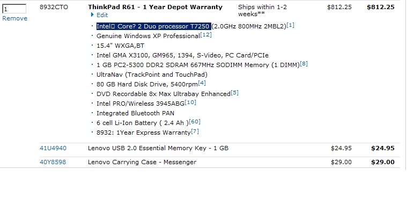Click the 8932CTO part number
Screen dimensions: 407x206
click(x=54, y=7)
